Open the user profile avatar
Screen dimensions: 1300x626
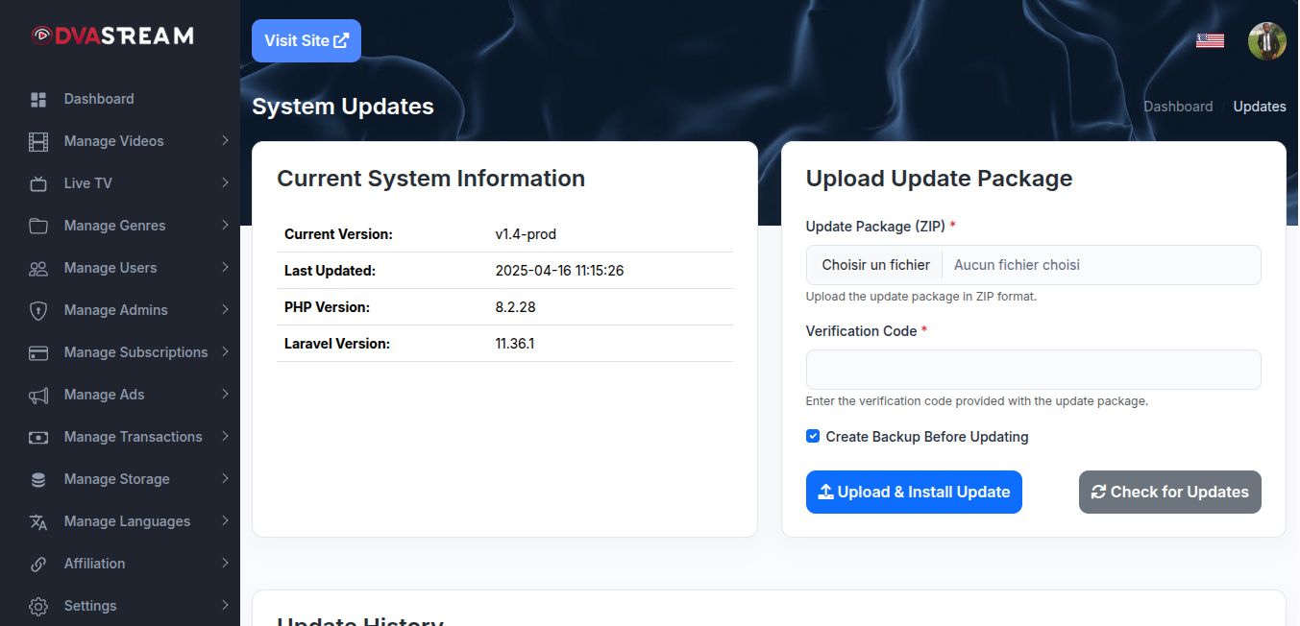[1266, 41]
